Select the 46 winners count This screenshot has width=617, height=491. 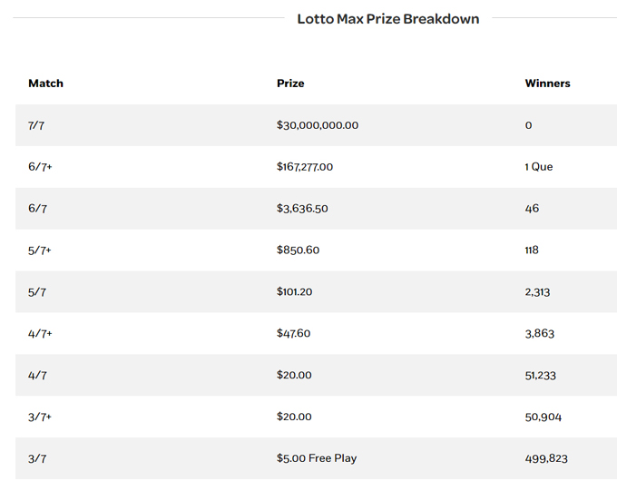click(x=532, y=209)
